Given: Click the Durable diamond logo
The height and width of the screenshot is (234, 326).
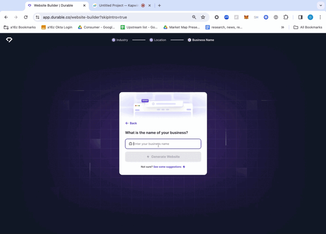Looking at the screenshot, I should tap(9, 40).
